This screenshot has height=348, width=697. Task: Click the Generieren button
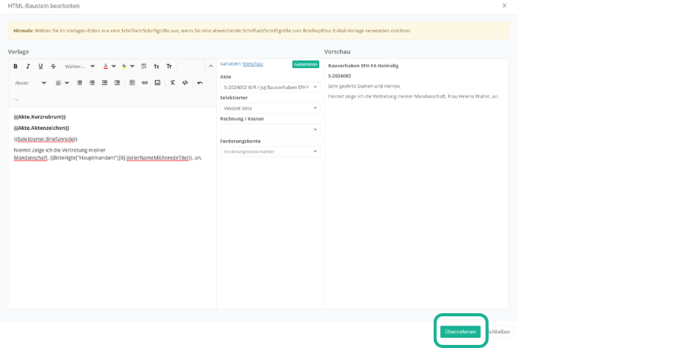coord(305,64)
